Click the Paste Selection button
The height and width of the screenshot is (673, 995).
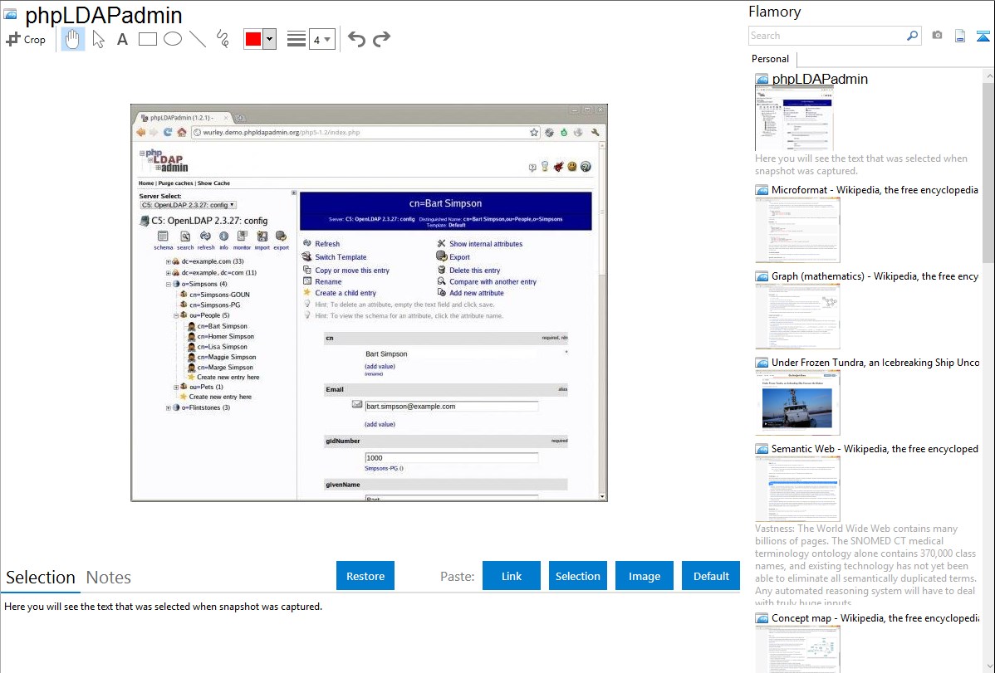pyautogui.click(x=577, y=576)
